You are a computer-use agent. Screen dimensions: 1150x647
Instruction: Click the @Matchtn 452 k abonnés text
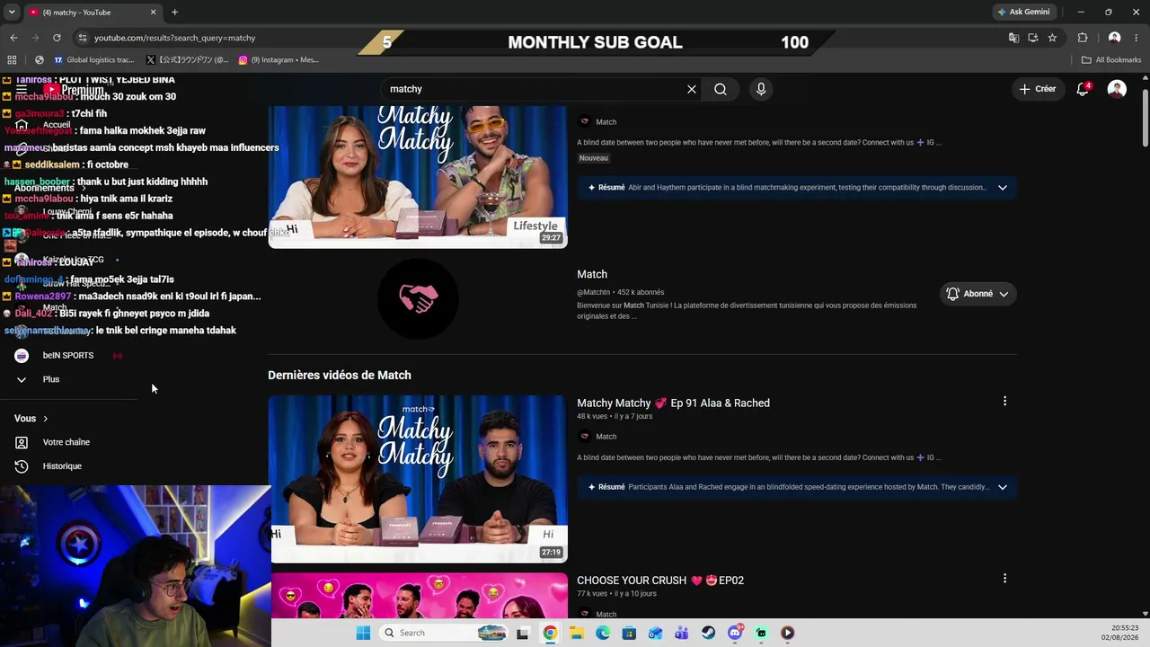(x=621, y=292)
